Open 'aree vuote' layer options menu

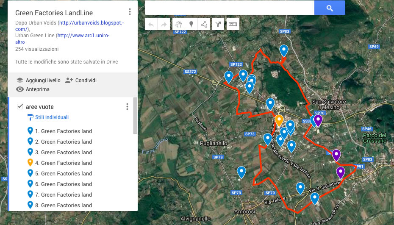tap(127, 107)
